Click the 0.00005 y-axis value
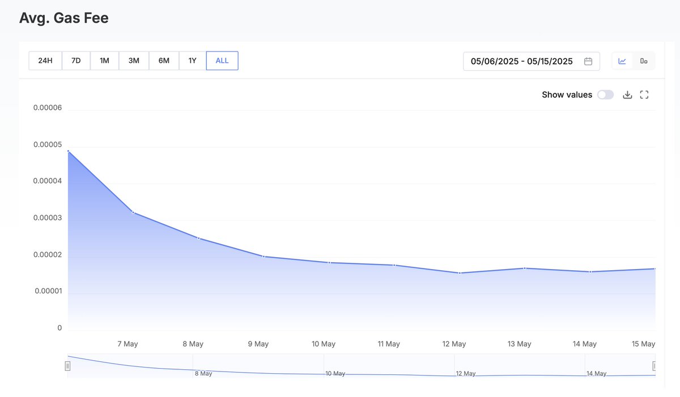 pos(48,145)
